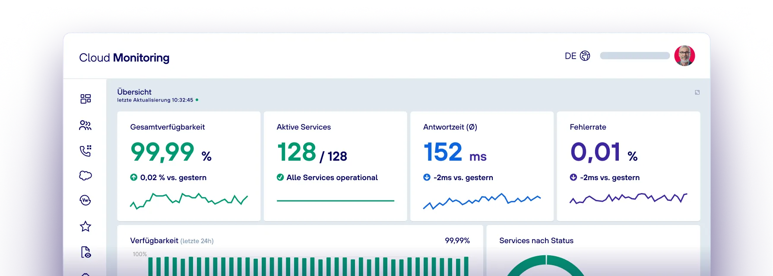Click the 128 / 128 services value
Screen dimensions: 773x276
click(x=312, y=152)
